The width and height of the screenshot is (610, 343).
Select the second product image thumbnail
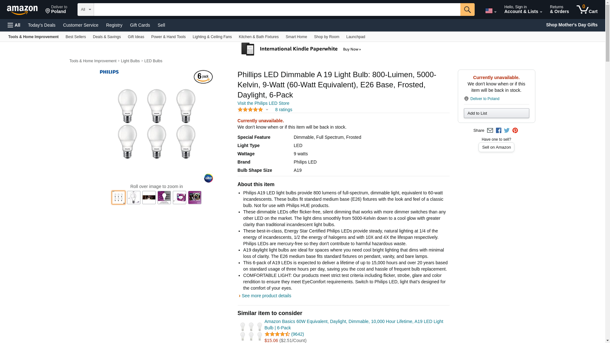[x=134, y=198]
